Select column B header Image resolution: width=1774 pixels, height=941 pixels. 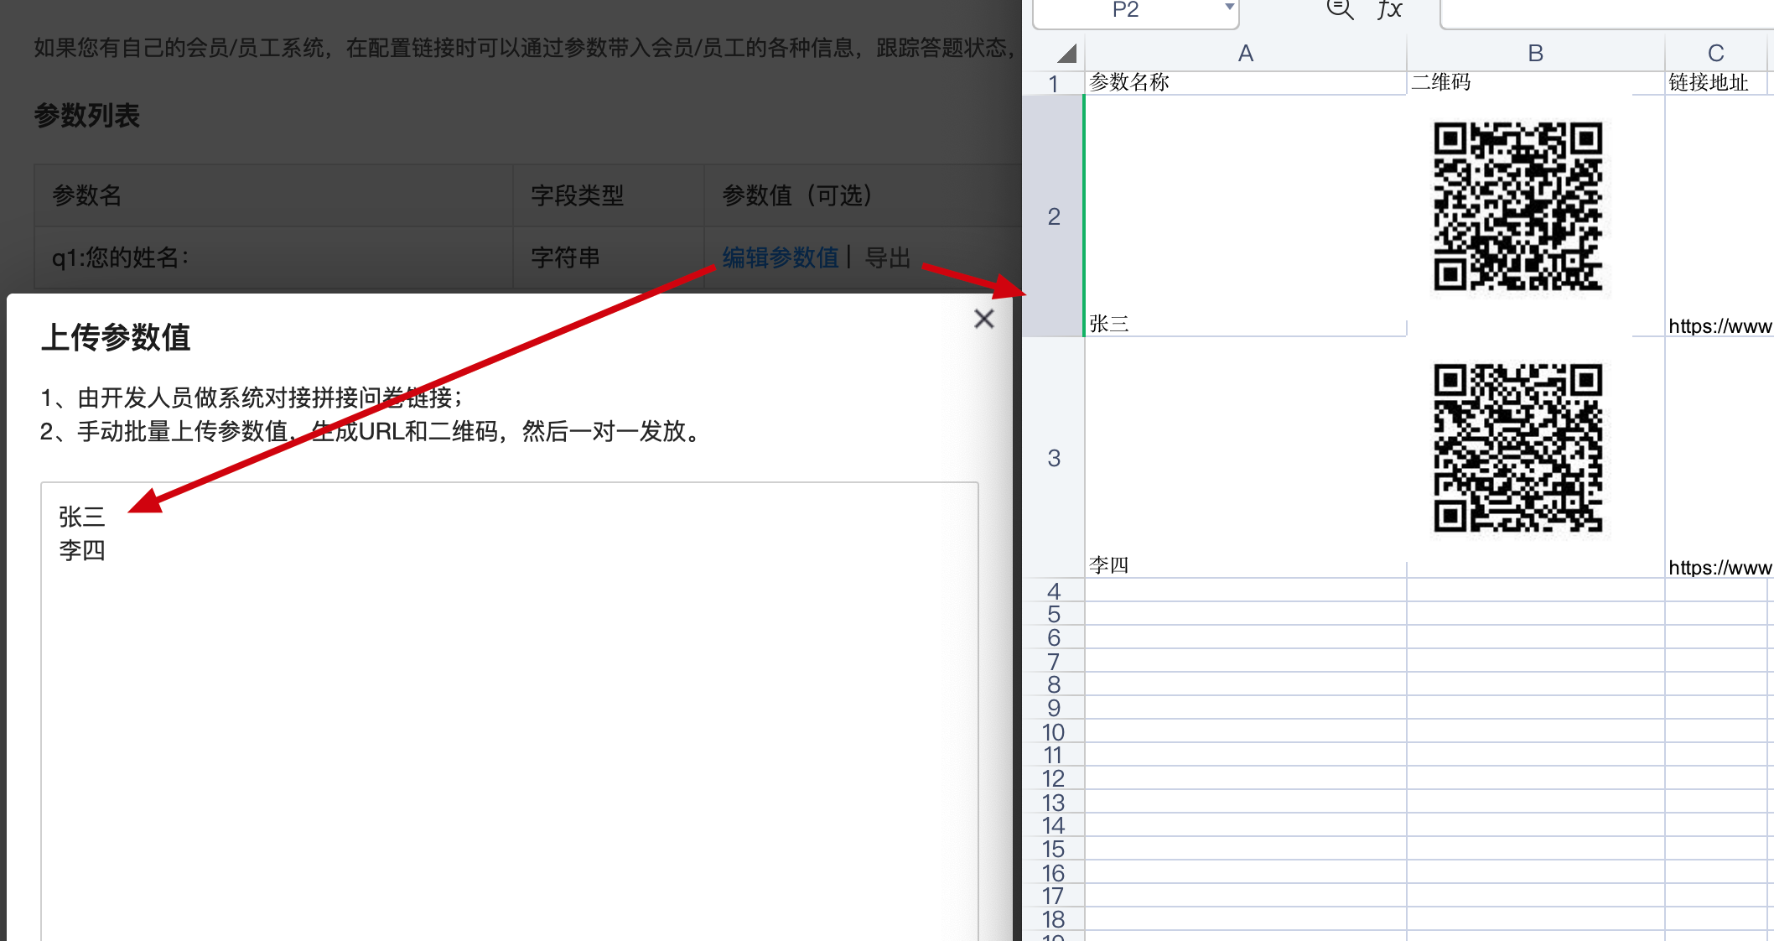[1535, 54]
